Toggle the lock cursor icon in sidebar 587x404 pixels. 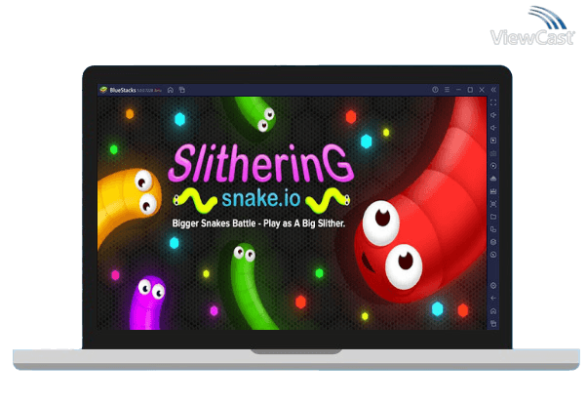tap(493, 141)
